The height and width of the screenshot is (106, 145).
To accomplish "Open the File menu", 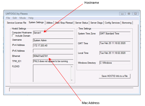I will click(x=8, y=18).
